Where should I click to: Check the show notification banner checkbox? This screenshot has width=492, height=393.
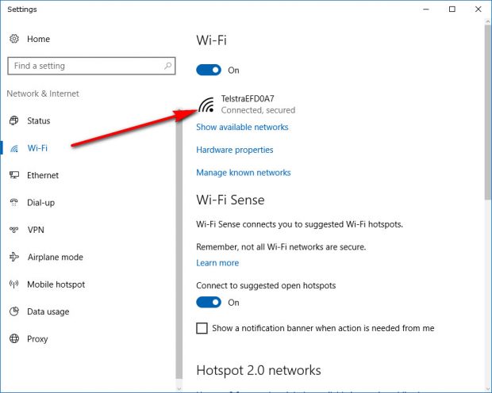coord(202,328)
